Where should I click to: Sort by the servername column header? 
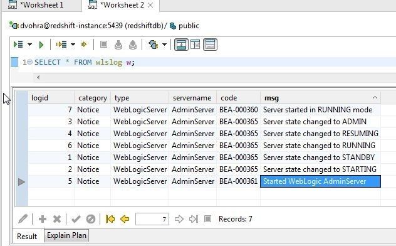point(192,98)
